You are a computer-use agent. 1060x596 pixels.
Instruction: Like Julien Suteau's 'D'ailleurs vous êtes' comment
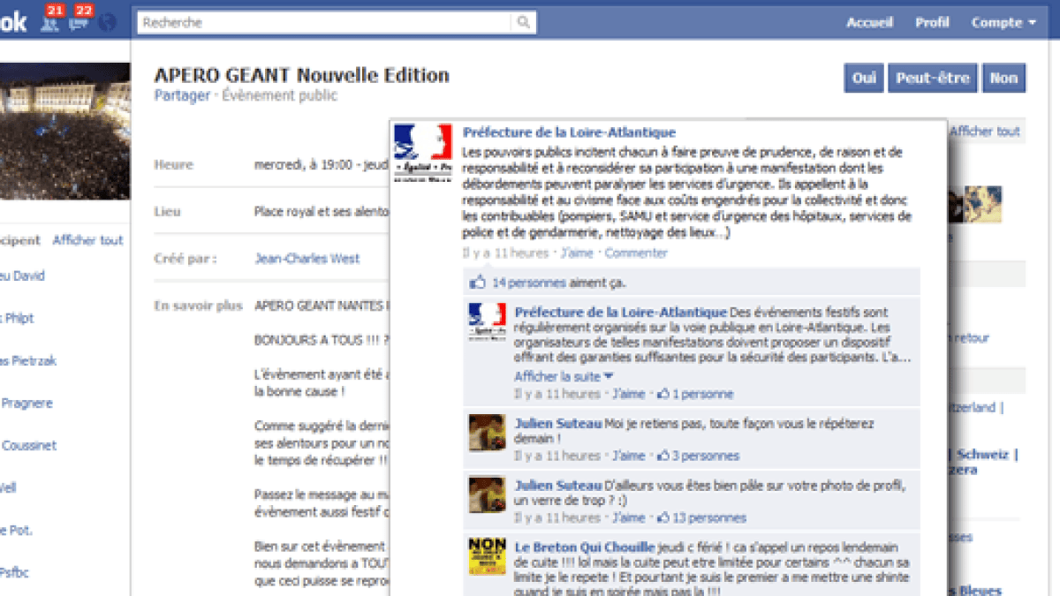[x=629, y=518]
